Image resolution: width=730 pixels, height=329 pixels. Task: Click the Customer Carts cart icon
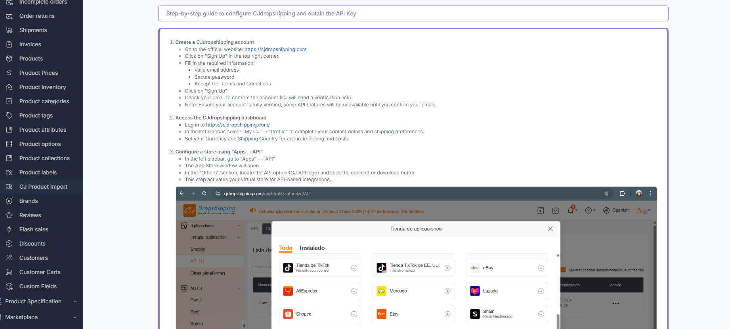coord(9,272)
